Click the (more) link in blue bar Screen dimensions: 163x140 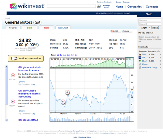[127, 13]
